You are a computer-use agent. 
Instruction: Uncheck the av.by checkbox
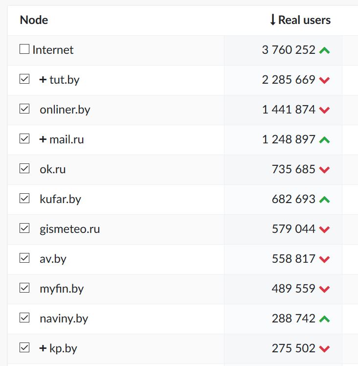click(x=24, y=258)
